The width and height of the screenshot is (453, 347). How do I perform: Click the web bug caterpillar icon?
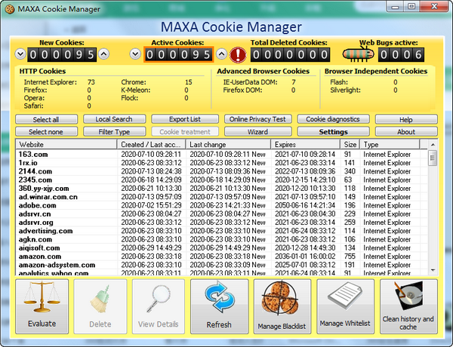click(x=358, y=54)
